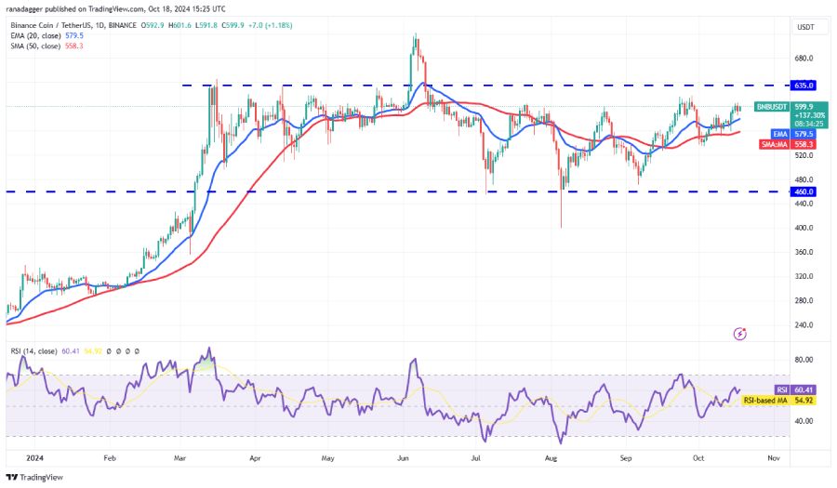Click the C599.9 close value in header
Screen dimensions: 837x488
[232, 25]
